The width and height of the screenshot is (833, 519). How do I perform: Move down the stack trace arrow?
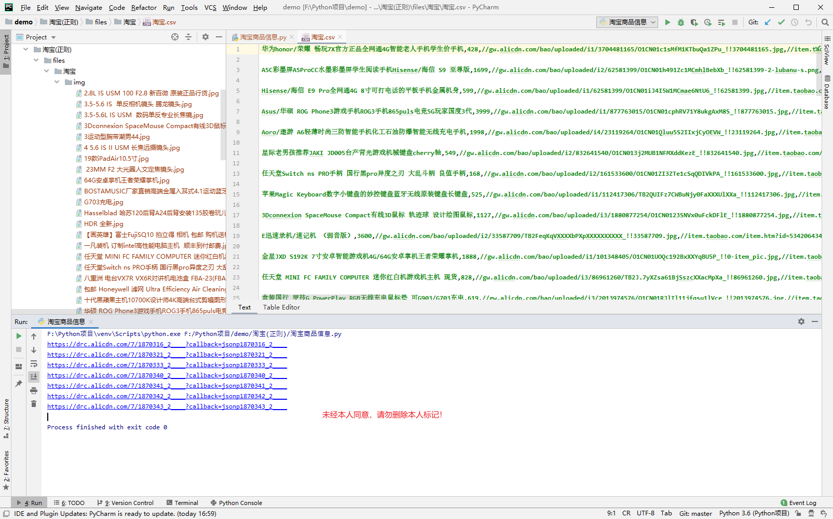[x=34, y=350]
